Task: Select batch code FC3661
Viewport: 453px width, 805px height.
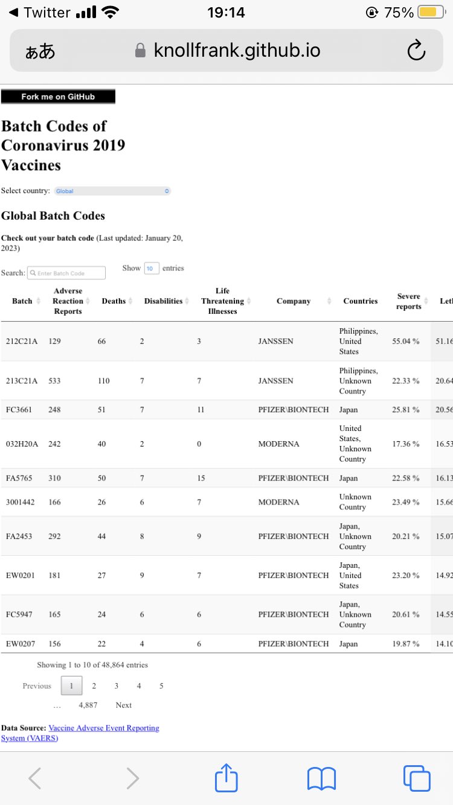Action: point(19,409)
